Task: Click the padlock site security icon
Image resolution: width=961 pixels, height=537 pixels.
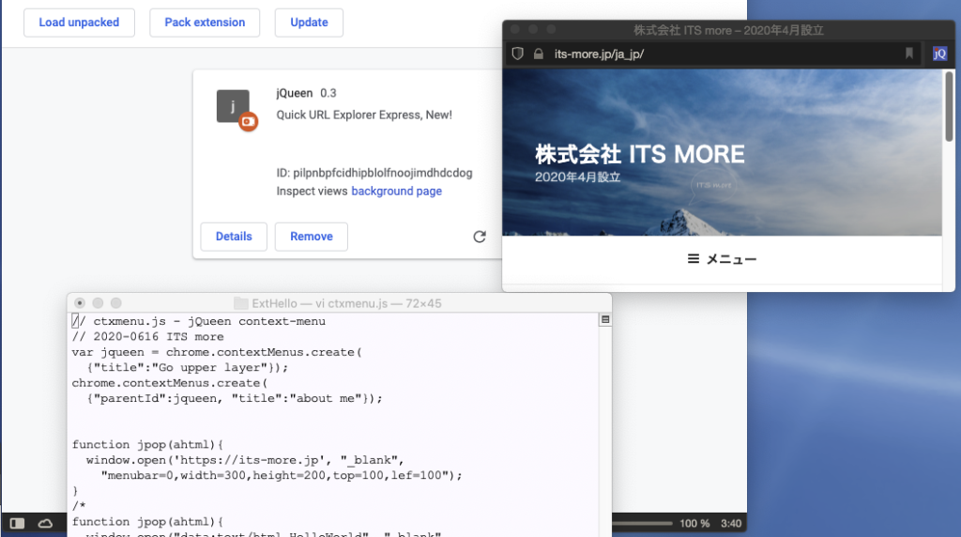Action: 539,54
